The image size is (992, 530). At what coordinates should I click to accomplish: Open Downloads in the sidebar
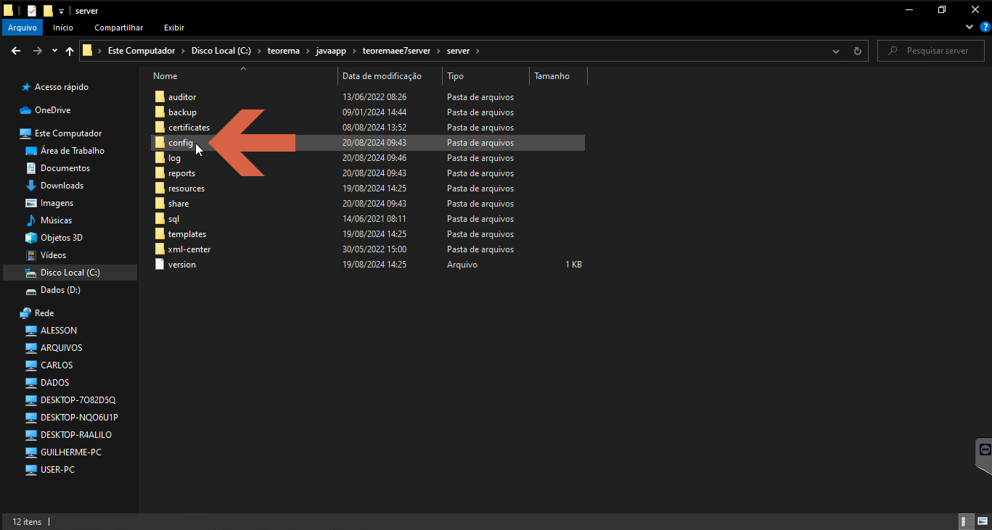point(62,186)
